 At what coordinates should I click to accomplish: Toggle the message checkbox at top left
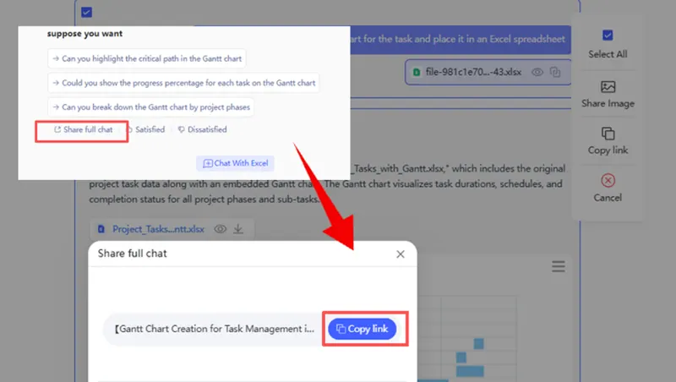click(x=87, y=13)
